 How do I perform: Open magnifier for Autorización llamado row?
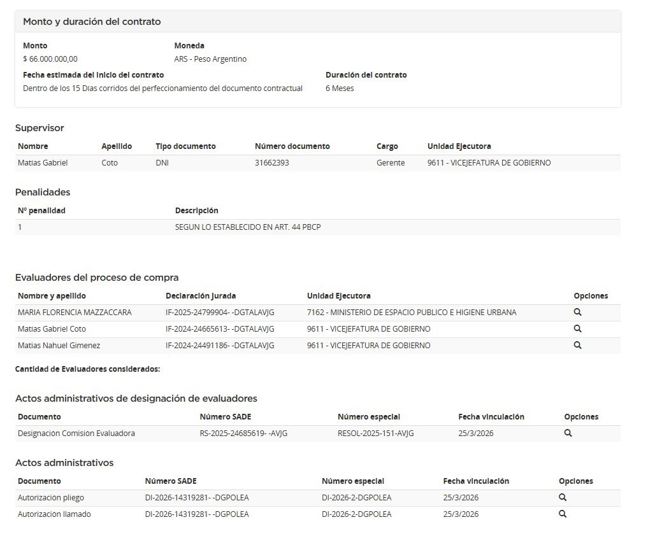point(563,514)
